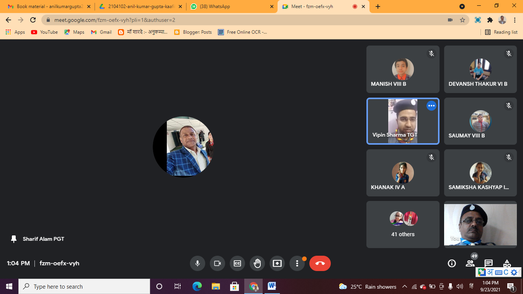Select MANISH VIII B participant tile

403,69
